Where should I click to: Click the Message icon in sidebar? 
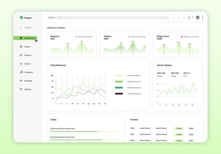click(21, 81)
